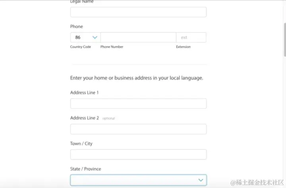This screenshot has height=188, width=286.
Task: Click the Address Line 1 label
Action: pos(85,93)
